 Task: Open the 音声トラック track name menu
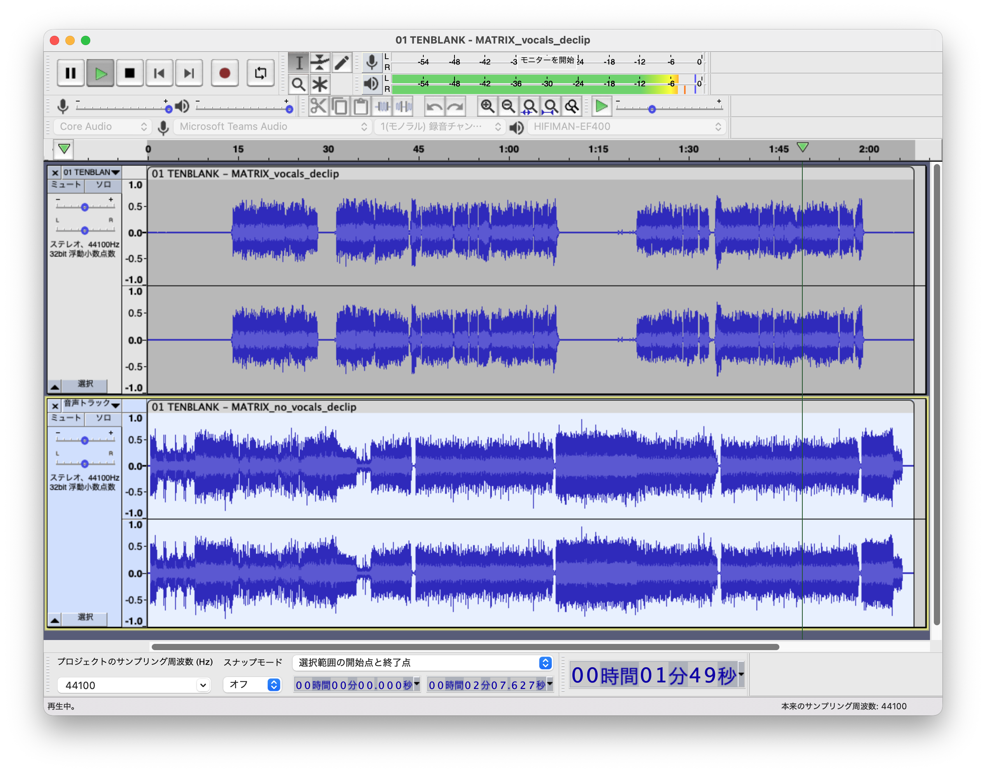coord(91,404)
